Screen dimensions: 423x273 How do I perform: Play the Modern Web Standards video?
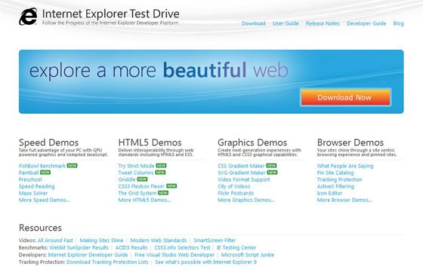click(x=159, y=240)
